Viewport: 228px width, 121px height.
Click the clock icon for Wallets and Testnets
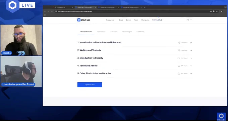pyautogui.click(x=179, y=50)
